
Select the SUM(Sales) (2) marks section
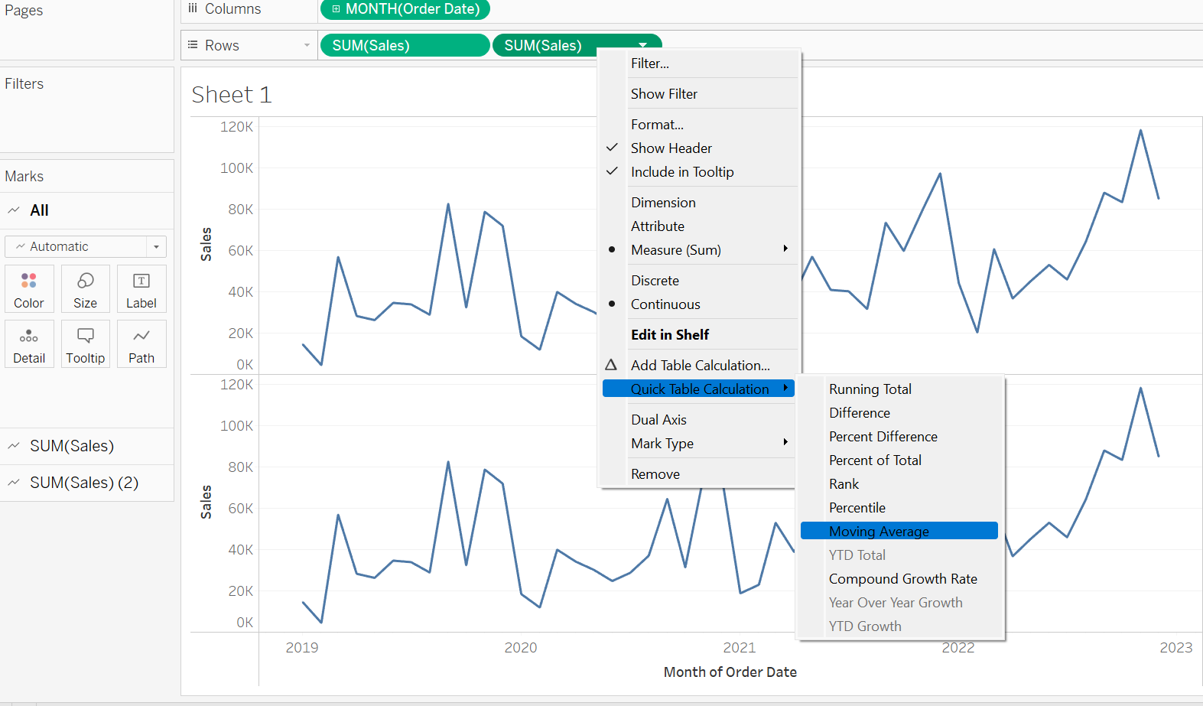pyautogui.click(x=83, y=483)
